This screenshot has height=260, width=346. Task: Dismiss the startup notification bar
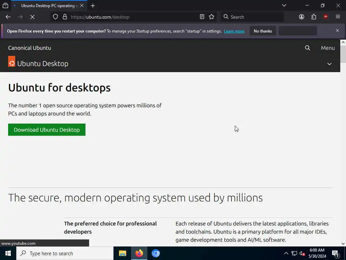(x=338, y=30)
